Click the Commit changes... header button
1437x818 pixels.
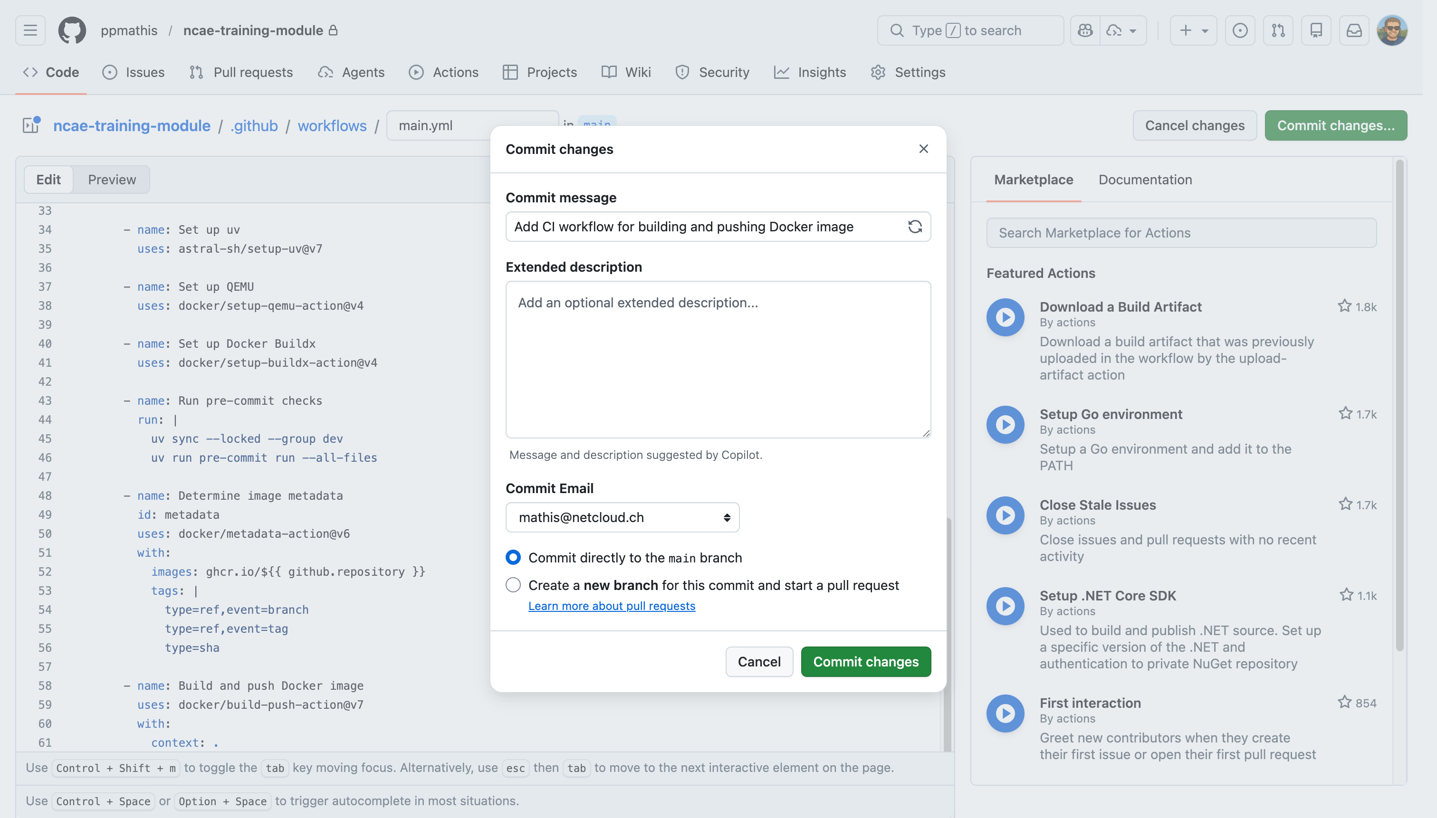[x=1335, y=125]
